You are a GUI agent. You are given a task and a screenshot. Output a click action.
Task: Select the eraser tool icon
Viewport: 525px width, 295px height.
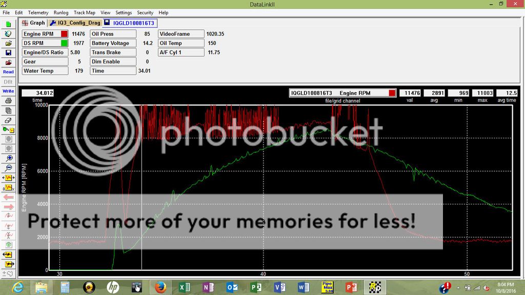pos(8,120)
